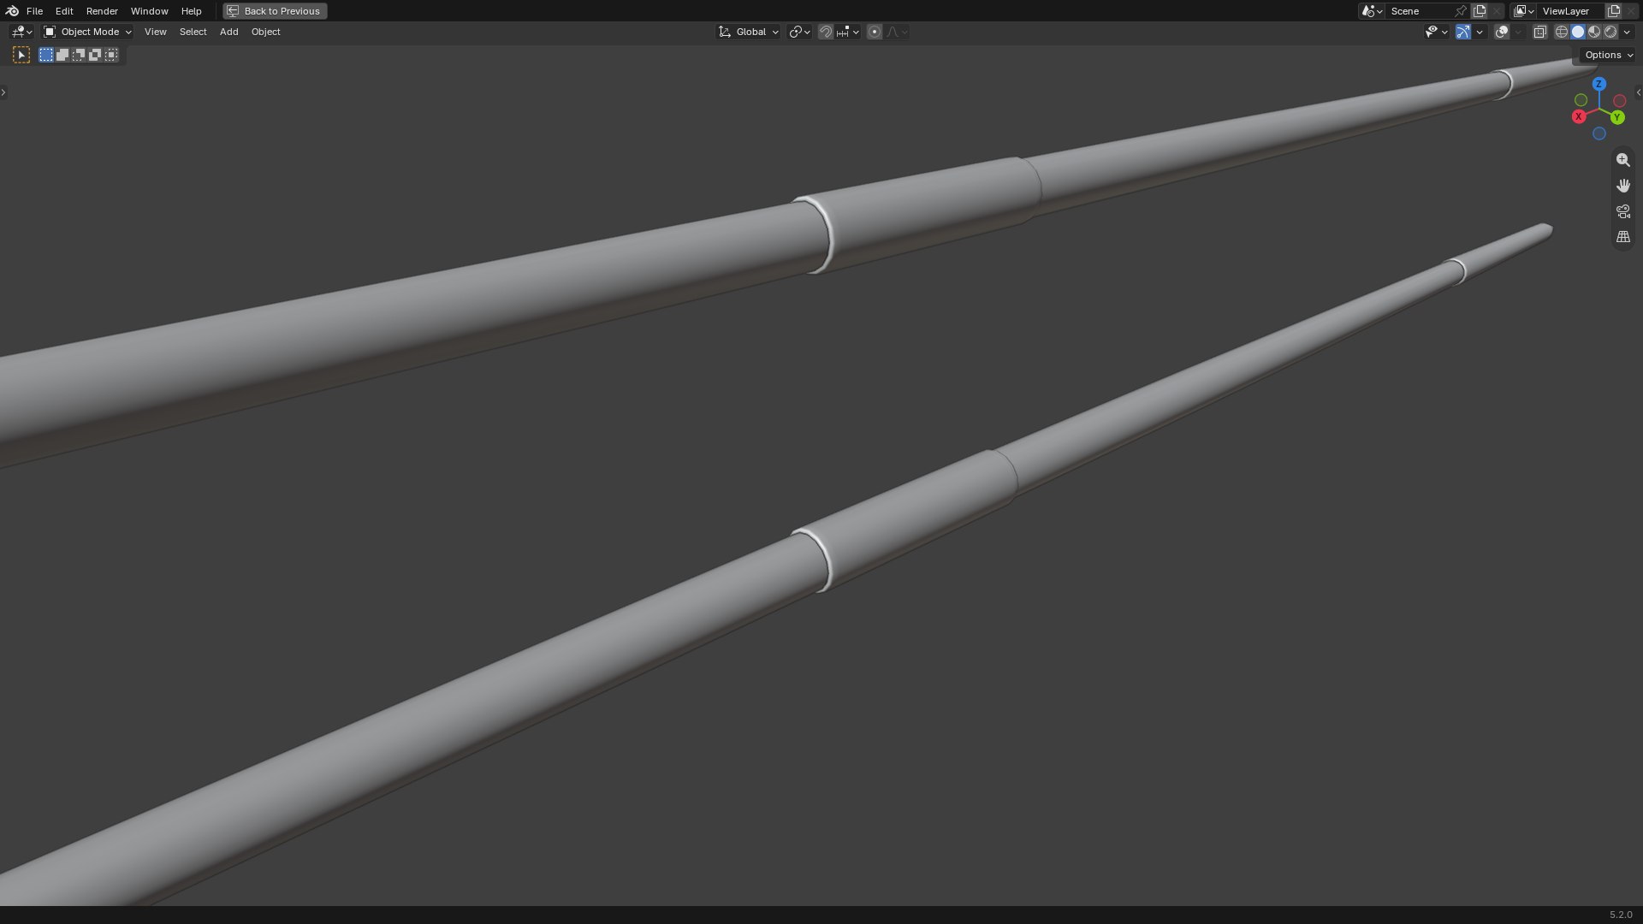Click the Pan view hand icon
Screen dimensions: 1643x924
coord(1623,186)
